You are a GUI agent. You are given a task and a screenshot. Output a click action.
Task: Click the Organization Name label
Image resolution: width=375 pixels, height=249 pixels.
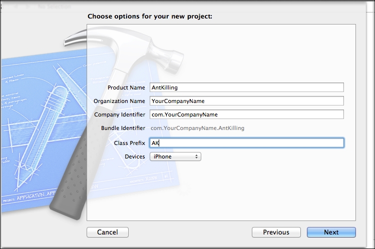(119, 101)
